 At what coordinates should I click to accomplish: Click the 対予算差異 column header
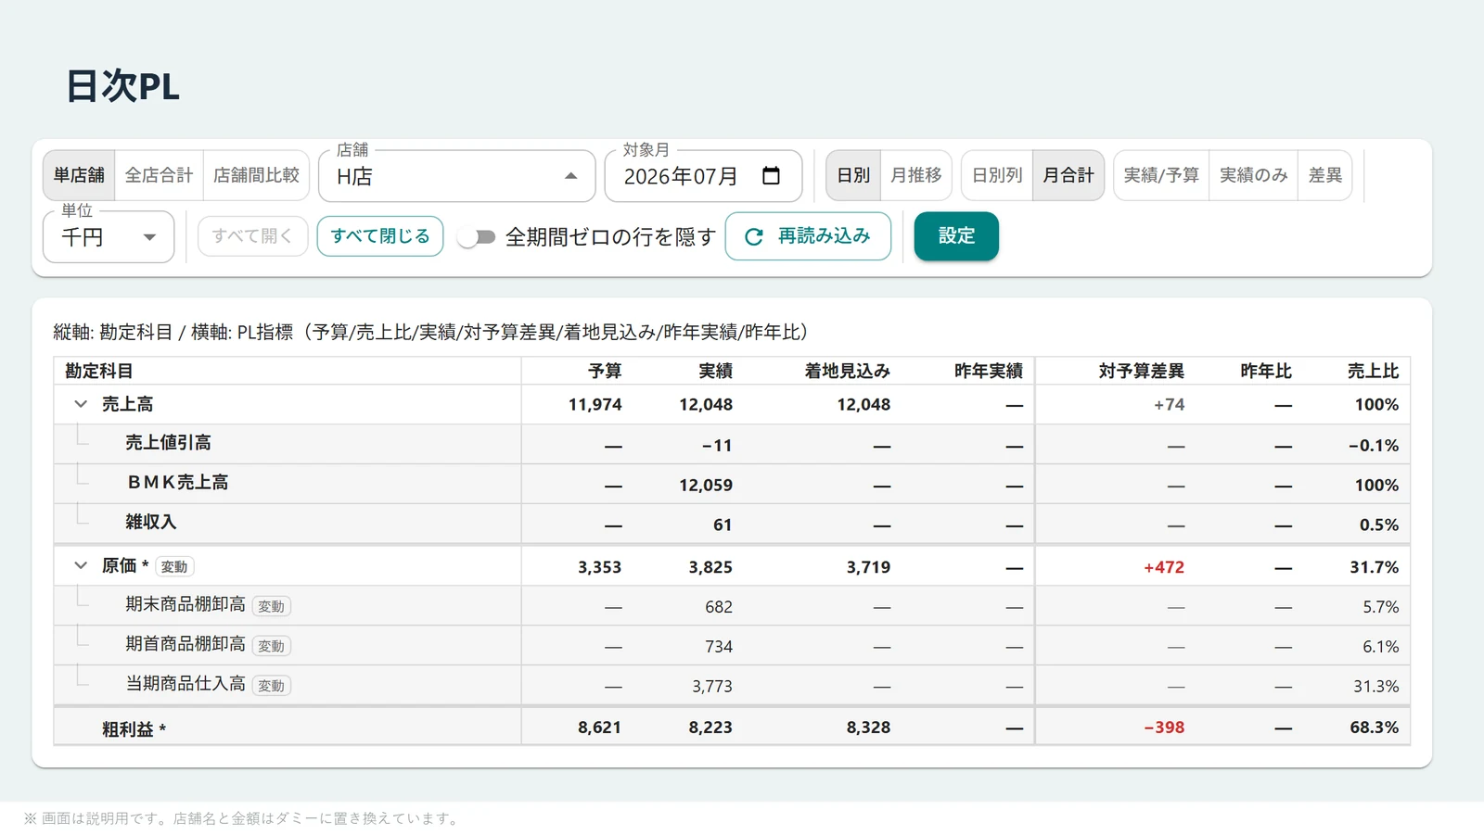click(x=1141, y=372)
